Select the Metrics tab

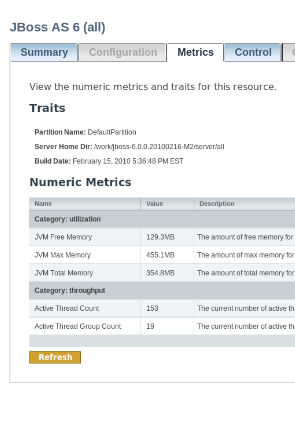coord(196,52)
